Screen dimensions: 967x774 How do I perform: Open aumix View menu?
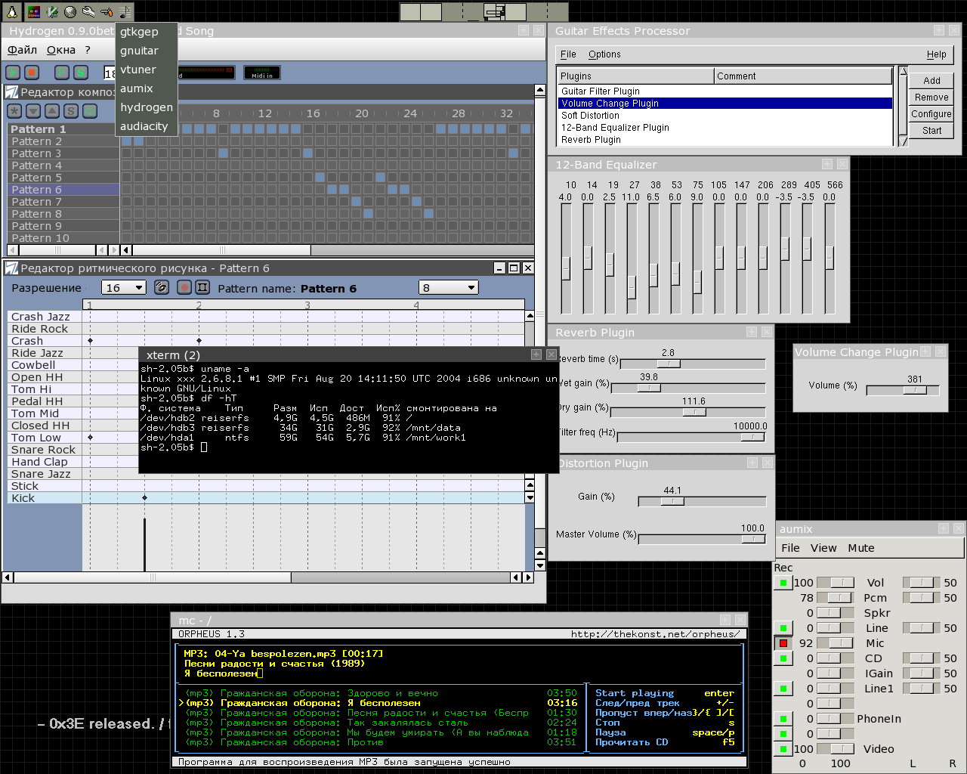pos(823,548)
